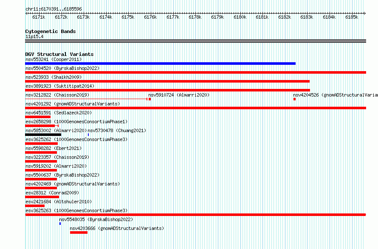Click the red bar under esv28312

pos(42,197)
